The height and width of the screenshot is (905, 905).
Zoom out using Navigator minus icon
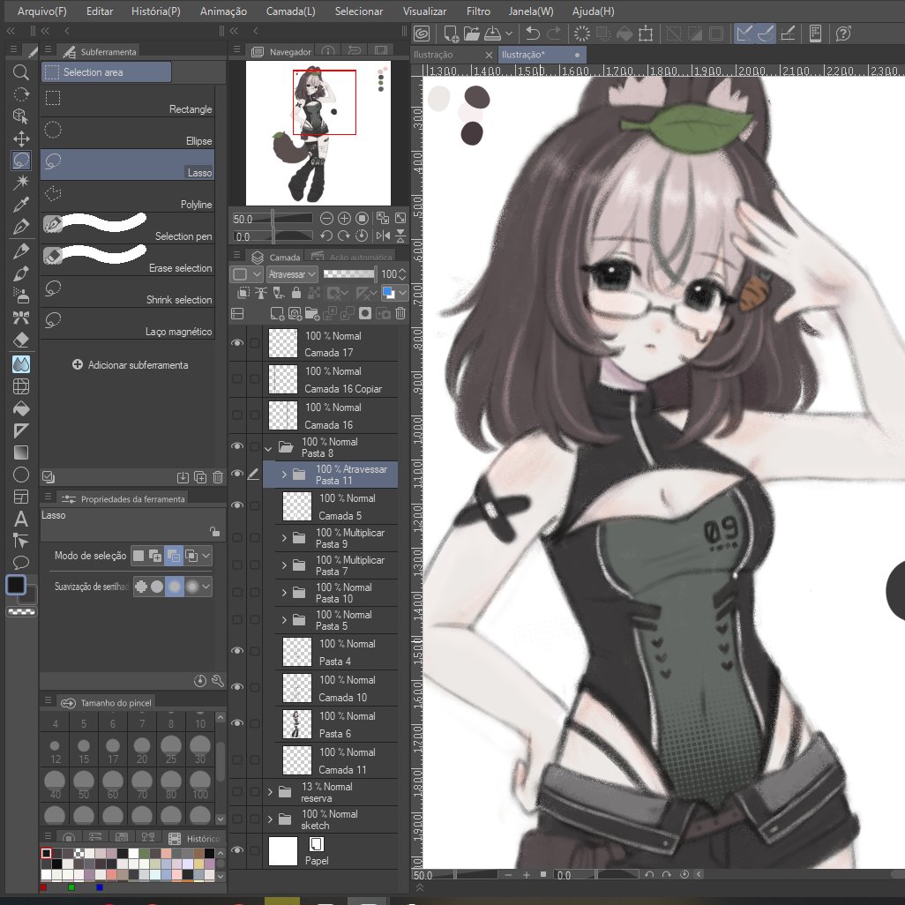(x=326, y=218)
